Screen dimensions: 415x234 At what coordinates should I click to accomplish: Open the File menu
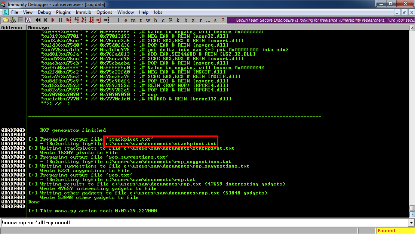[15, 12]
